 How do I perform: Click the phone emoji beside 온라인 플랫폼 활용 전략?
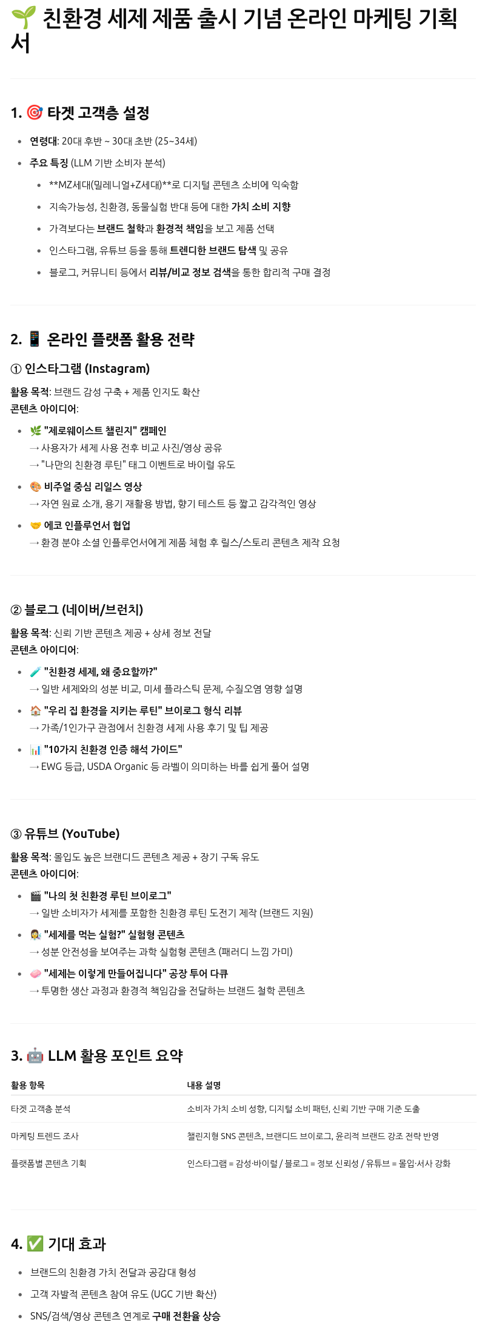point(35,339)
